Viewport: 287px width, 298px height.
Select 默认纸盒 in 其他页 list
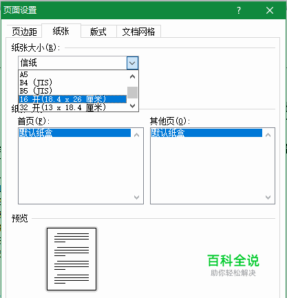click(x=206, y=133)
